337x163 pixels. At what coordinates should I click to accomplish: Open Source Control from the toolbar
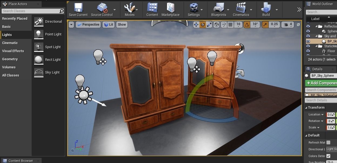102,10
